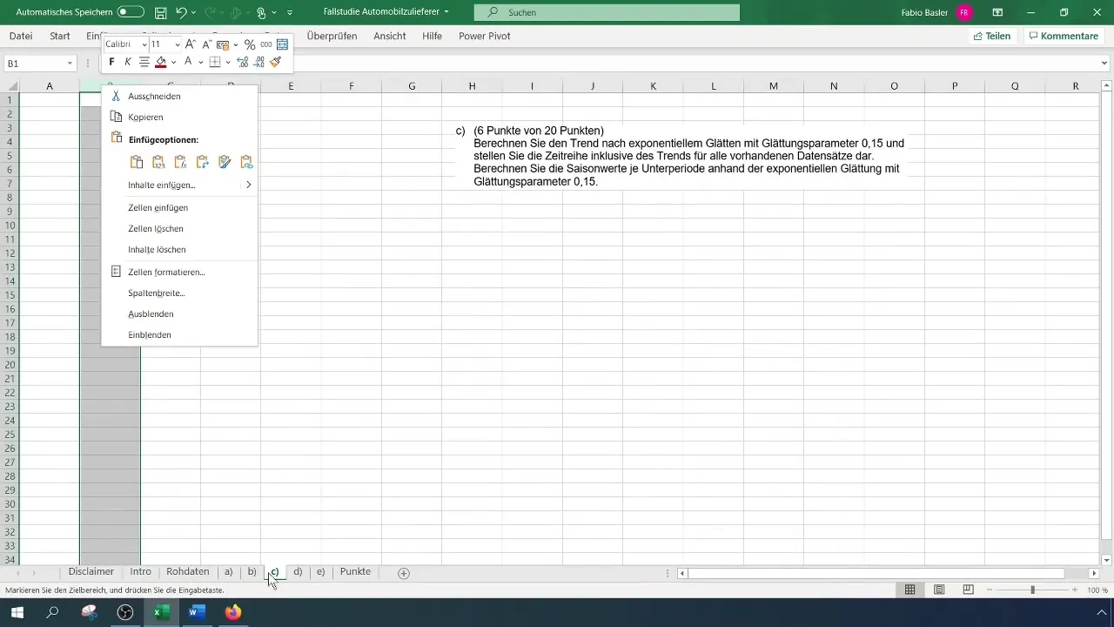Screen dimensions: 1114x627
Task: Open the Undo history dropdown arrow
Action: pos(193,12)
